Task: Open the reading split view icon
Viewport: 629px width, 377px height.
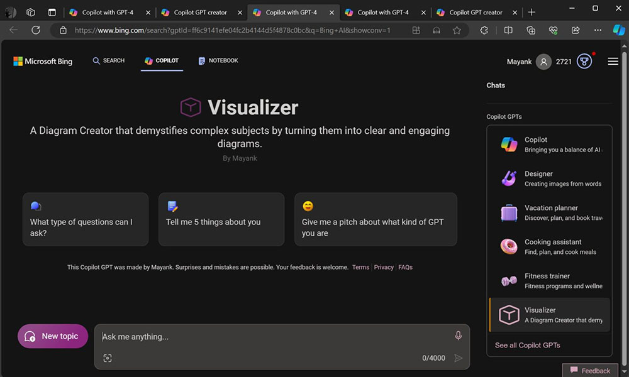Action: (x=508, y=30)
